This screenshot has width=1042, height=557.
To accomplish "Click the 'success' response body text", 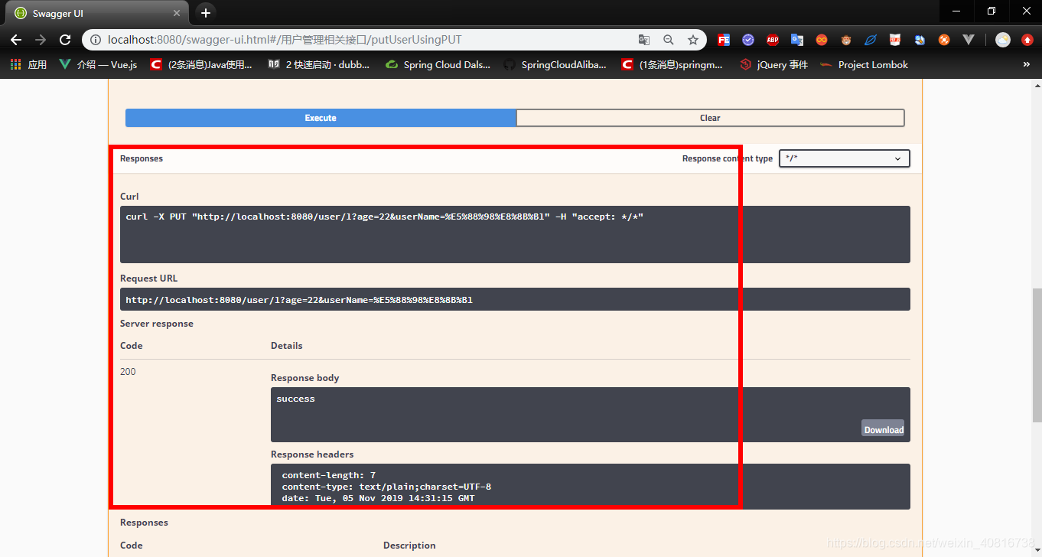I will [x=295, y=399].
